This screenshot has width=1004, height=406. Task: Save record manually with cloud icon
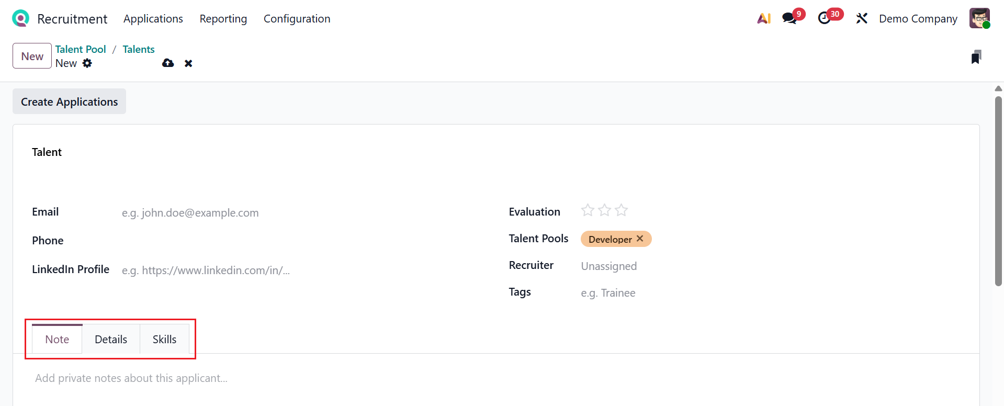[x=168, y=63]
